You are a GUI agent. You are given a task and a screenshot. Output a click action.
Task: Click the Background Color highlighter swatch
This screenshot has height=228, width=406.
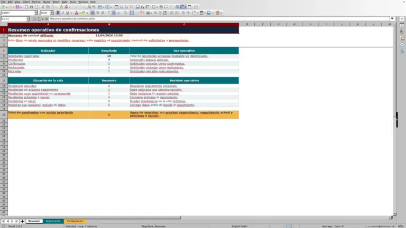tap(84, 13)
